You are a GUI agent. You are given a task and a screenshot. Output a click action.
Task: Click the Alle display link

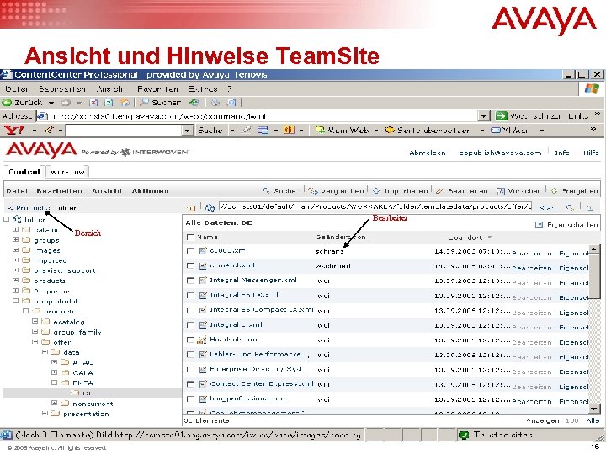coord(593,420)
